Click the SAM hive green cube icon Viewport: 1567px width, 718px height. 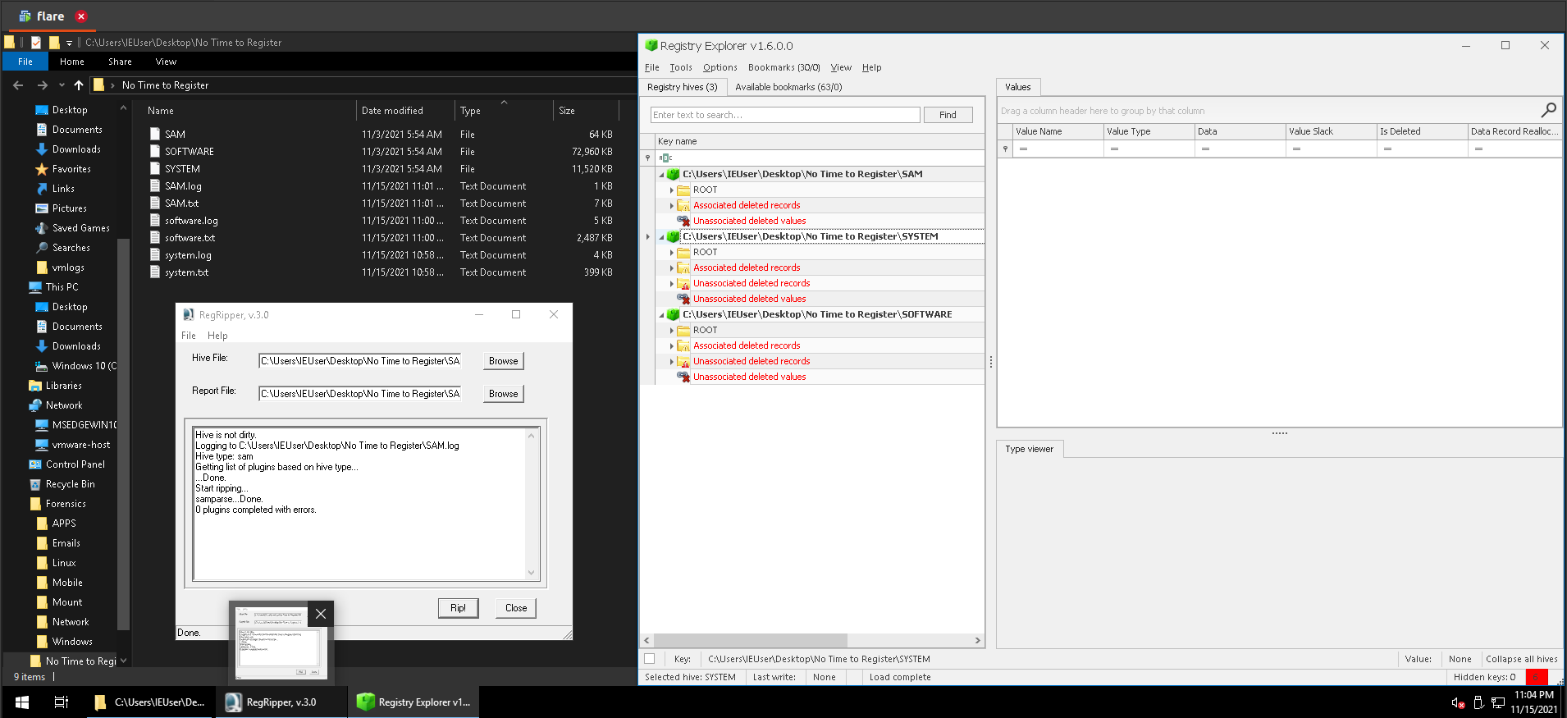point(674,174)
